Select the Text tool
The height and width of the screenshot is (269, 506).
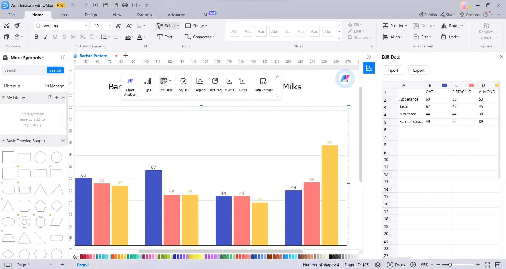(x=164, y=37)
